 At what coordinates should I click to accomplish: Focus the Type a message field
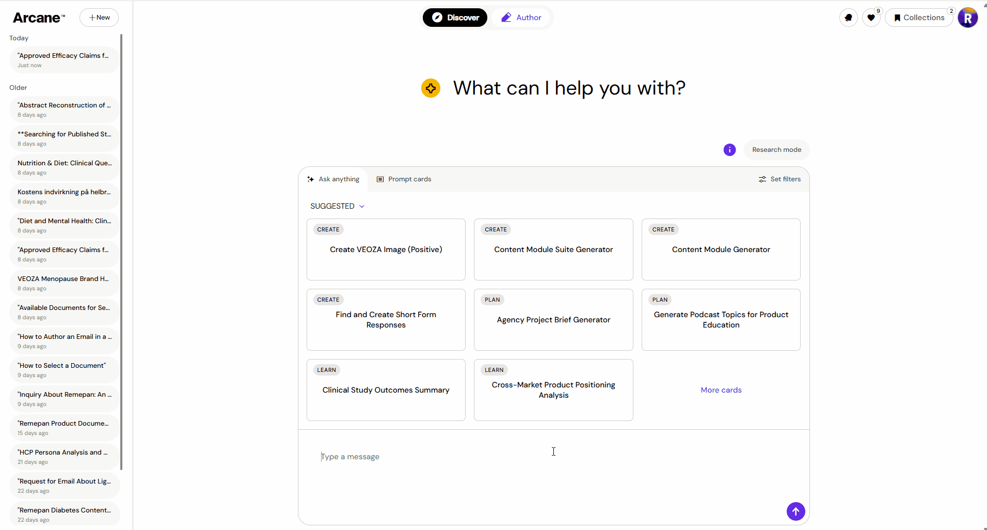(x=553, y=457)
